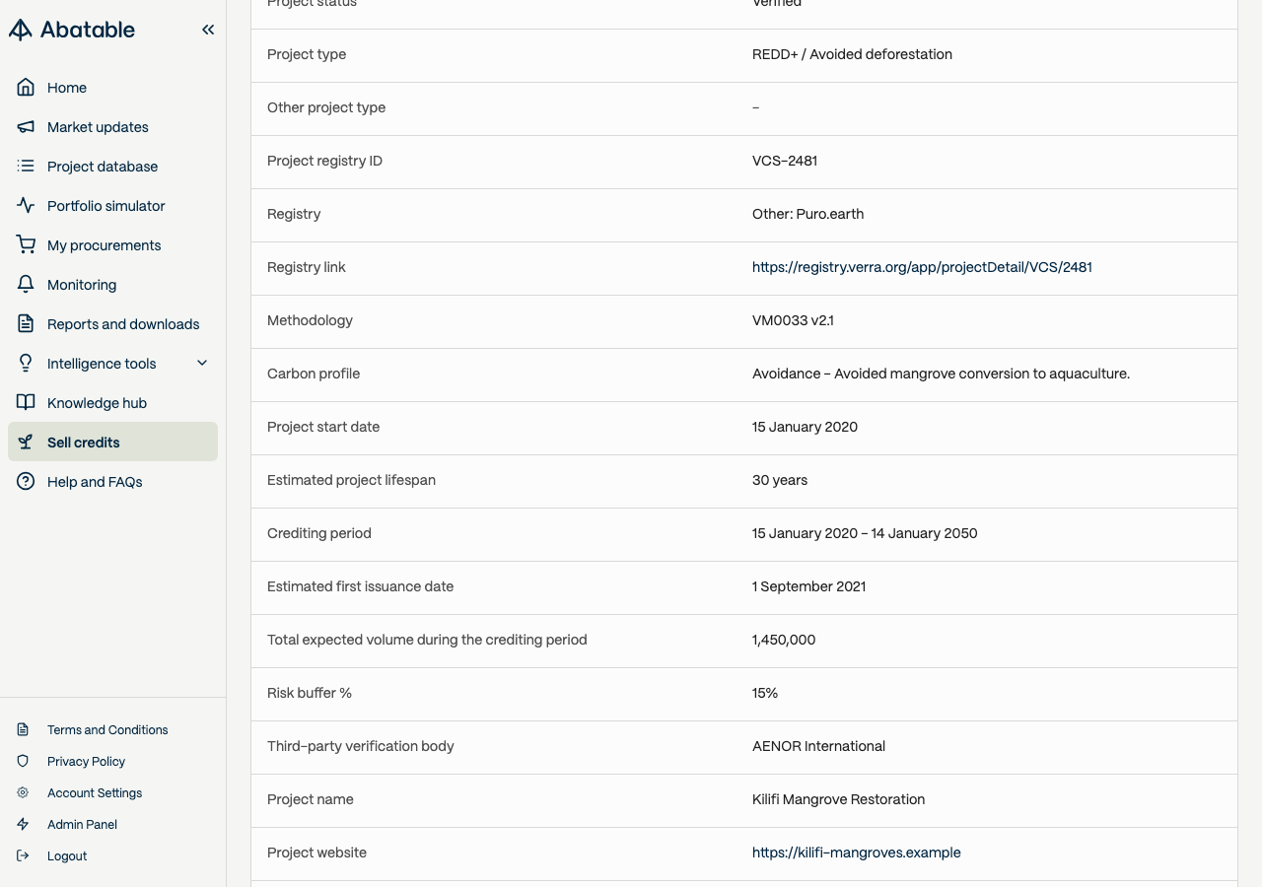Click the Help and FAQs question icon
The height and width of the screenshot is (887, 1262).
pyautogui.click(x=26, y=482)
